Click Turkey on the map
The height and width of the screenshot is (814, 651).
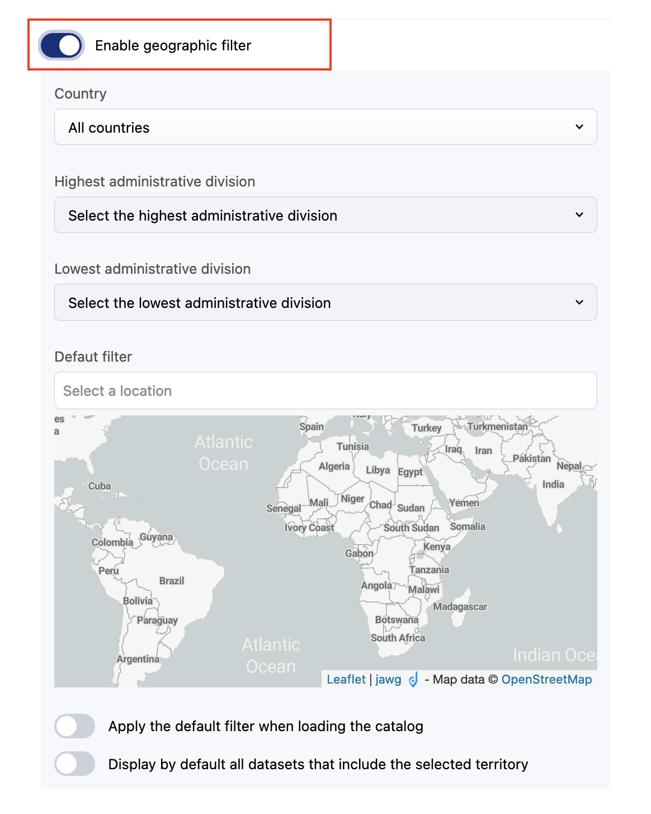(426, 428)
